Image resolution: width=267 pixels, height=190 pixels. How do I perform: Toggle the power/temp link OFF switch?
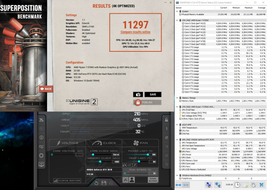127,165
